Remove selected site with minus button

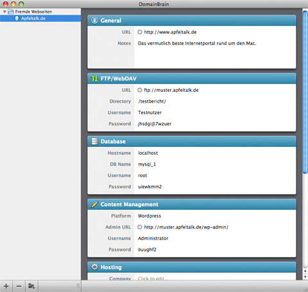[19, 286]
